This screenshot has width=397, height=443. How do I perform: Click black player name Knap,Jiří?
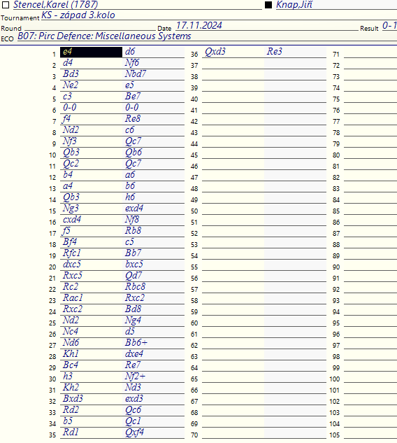(294, 4)
